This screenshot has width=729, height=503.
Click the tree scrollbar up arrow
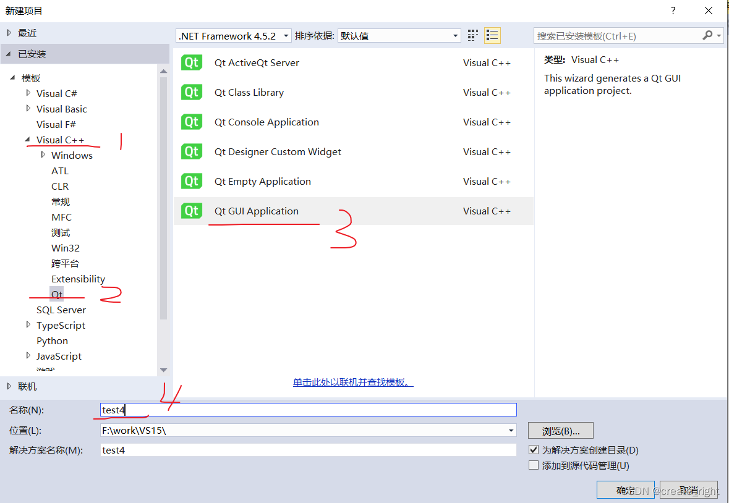pos(163,71)
